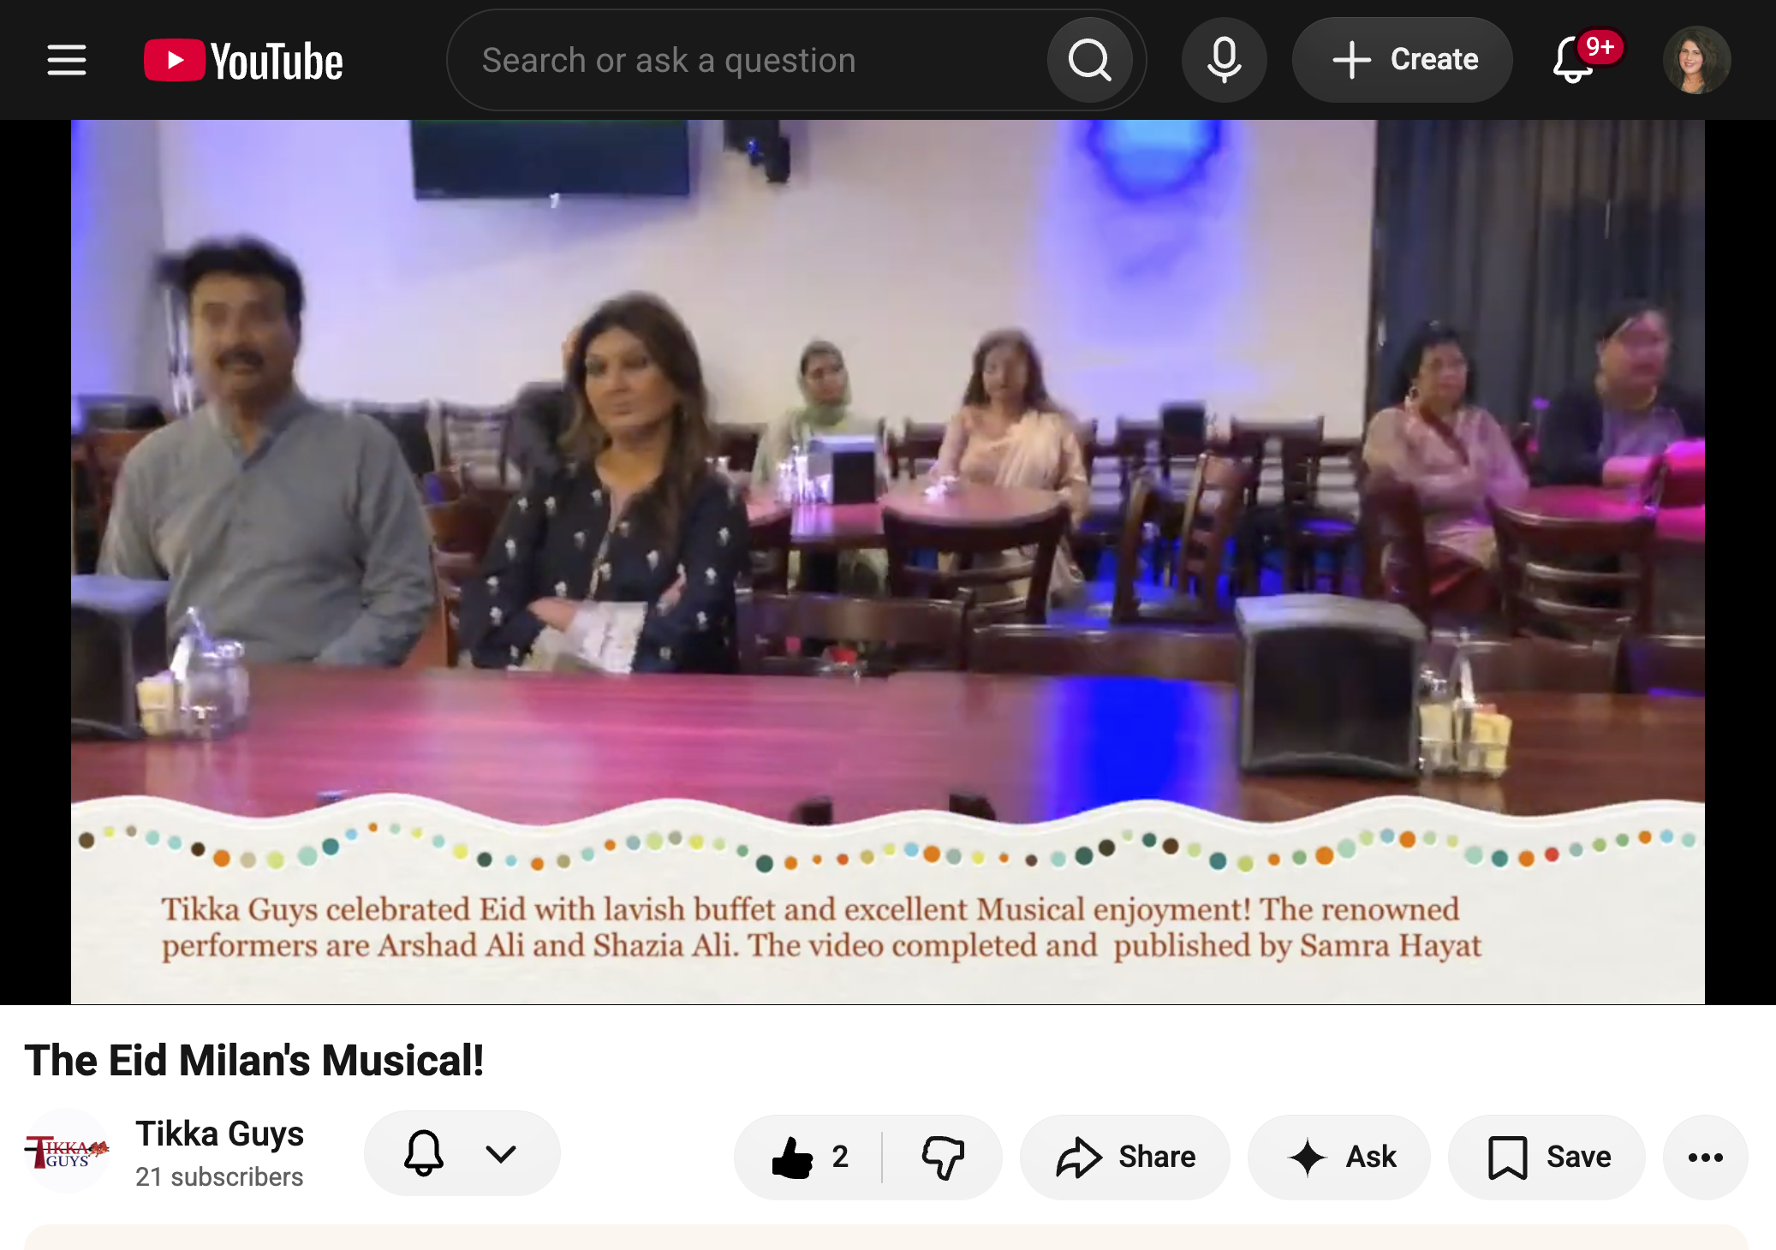Go to YouTube home via logo
The height and width of the screenshot is (1250, 1776).
[243, 61]
